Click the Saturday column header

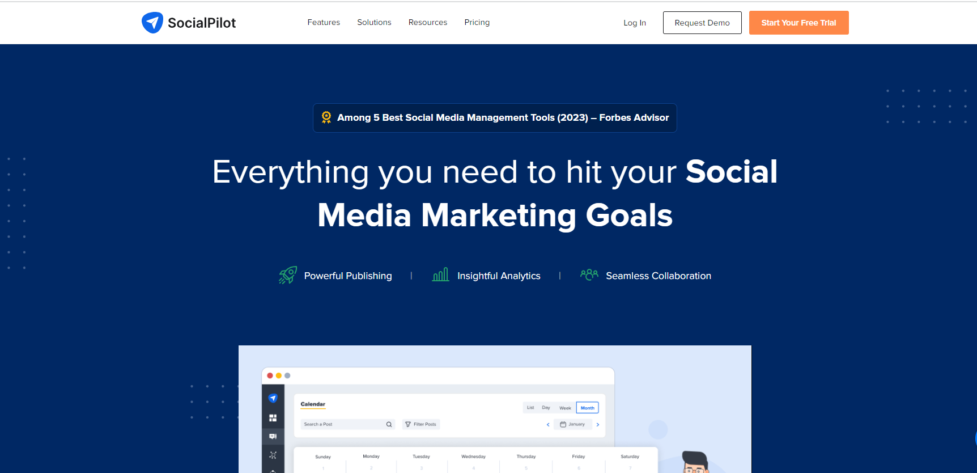pyautogui.click(x=630, y=456)
